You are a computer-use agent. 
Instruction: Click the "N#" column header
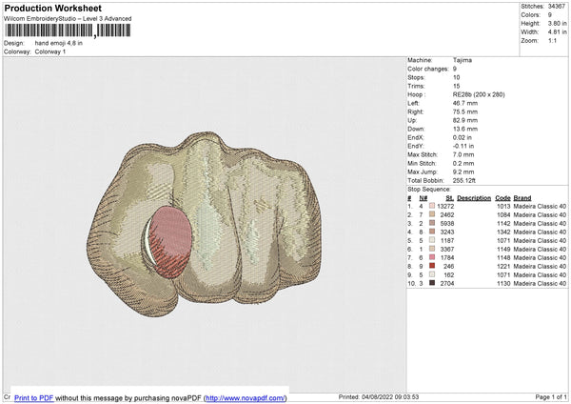tap(423, 198)
